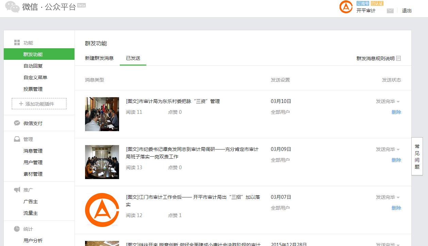Viewport: 428px width, 246px height.
Task: Click the 消息类型 column header
Action: [x=95, y=80]
